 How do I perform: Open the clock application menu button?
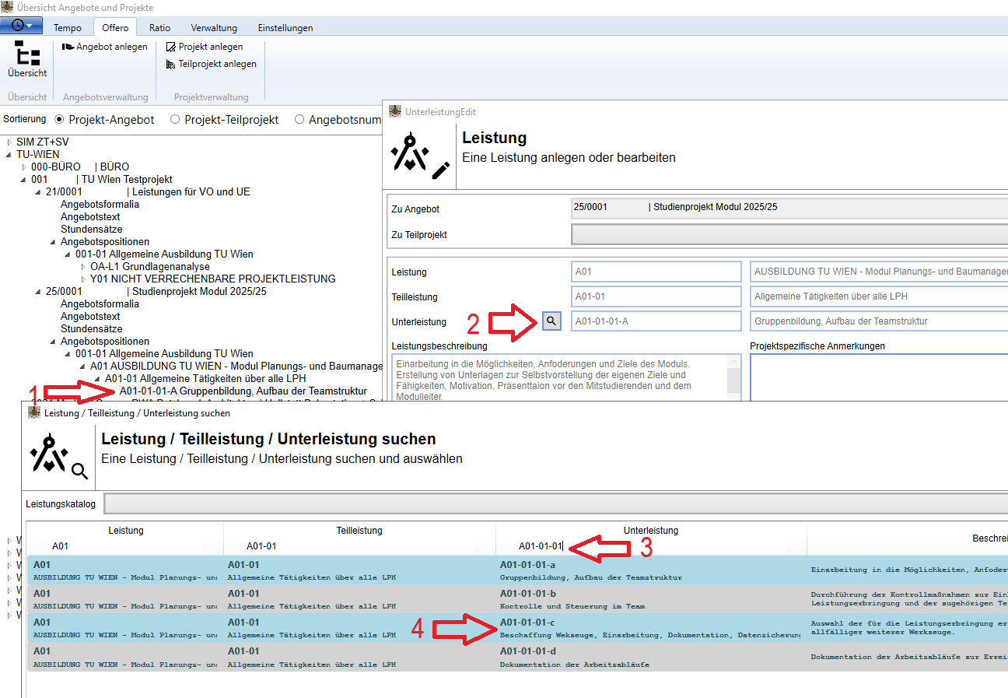(21, 26)
